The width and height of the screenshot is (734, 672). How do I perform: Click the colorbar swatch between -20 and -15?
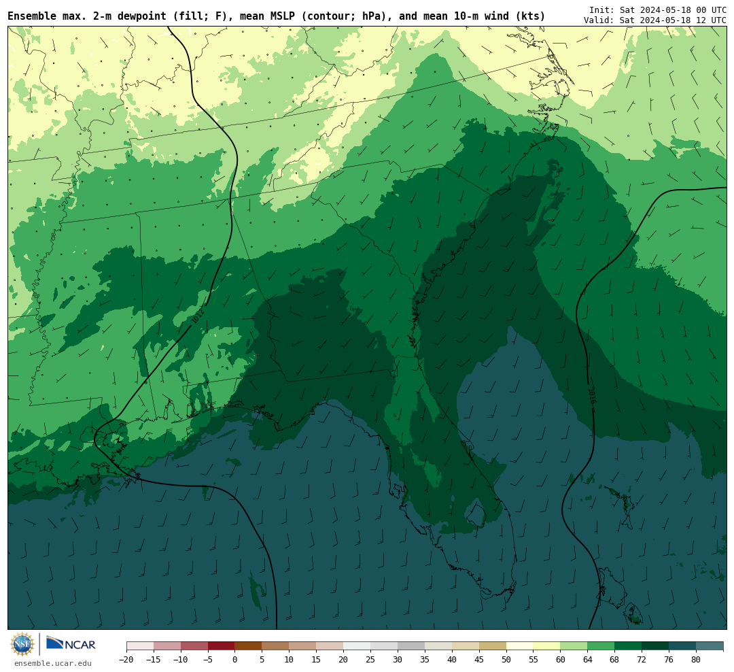[x=140, y=646]
